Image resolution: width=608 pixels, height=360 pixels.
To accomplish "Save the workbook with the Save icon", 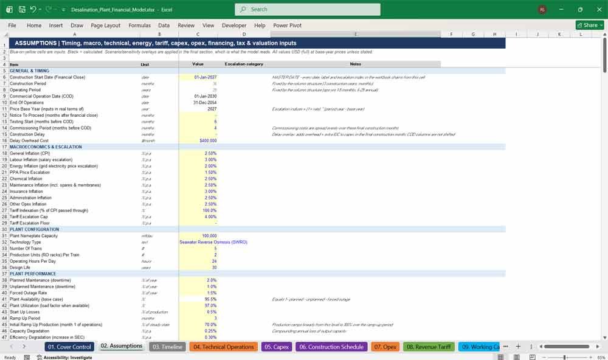I will pos(22,9).
